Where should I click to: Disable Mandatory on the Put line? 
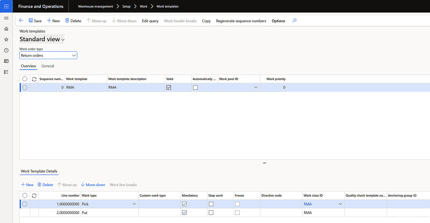[184, 212]
